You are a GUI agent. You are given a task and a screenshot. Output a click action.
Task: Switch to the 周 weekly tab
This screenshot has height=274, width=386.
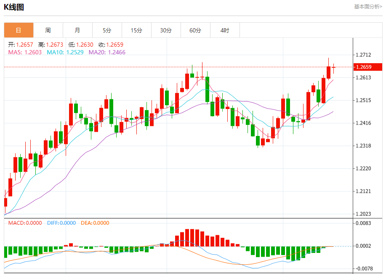[x=48, y=30]
